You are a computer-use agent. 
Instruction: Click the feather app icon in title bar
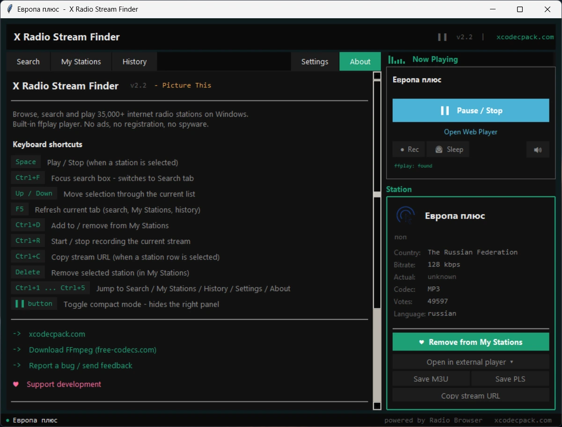(9, 9)
